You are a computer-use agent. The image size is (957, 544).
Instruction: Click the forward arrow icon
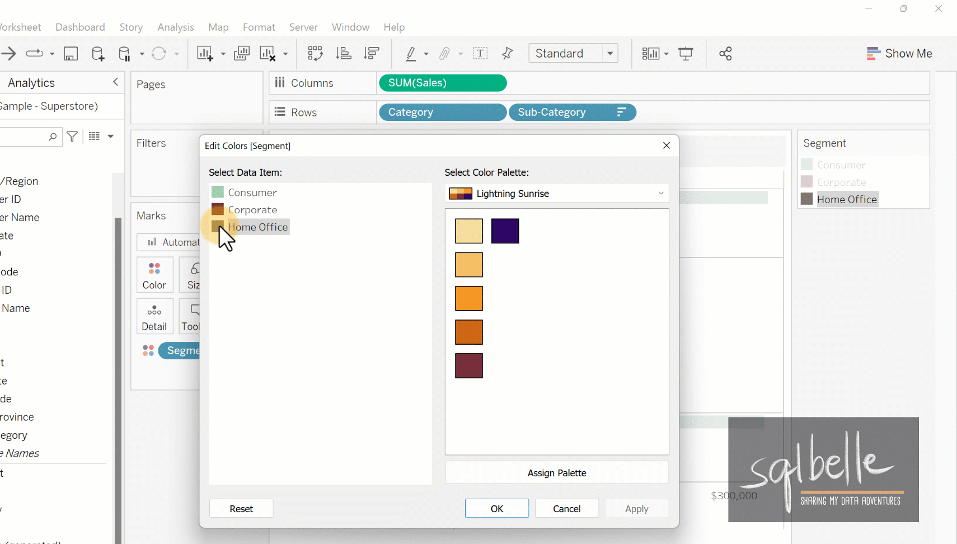click(8, 54)
